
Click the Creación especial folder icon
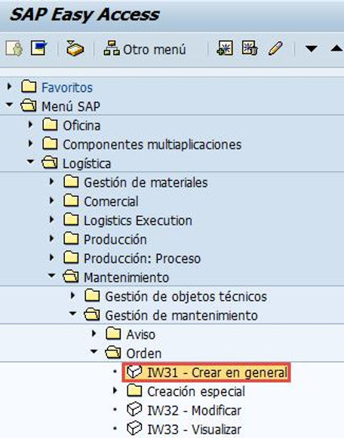[x=134, y=391]
